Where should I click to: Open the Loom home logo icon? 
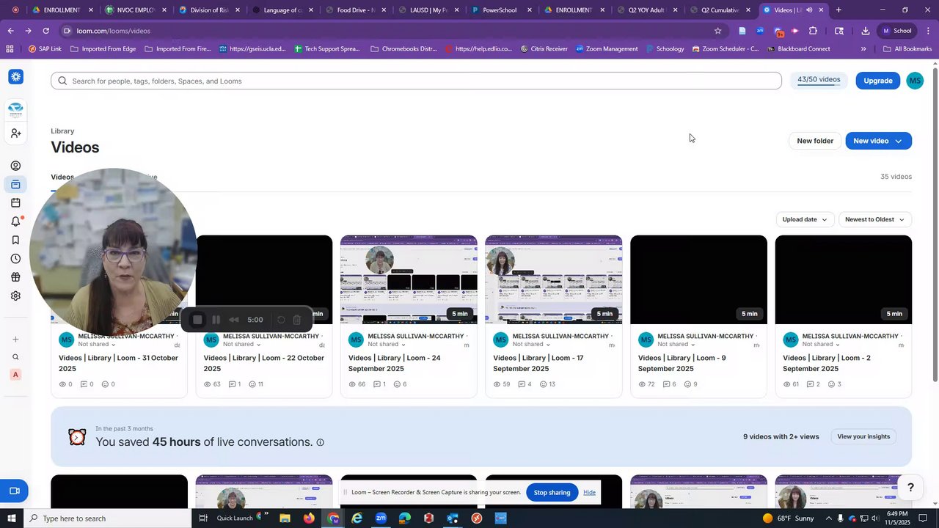(15, 77)
